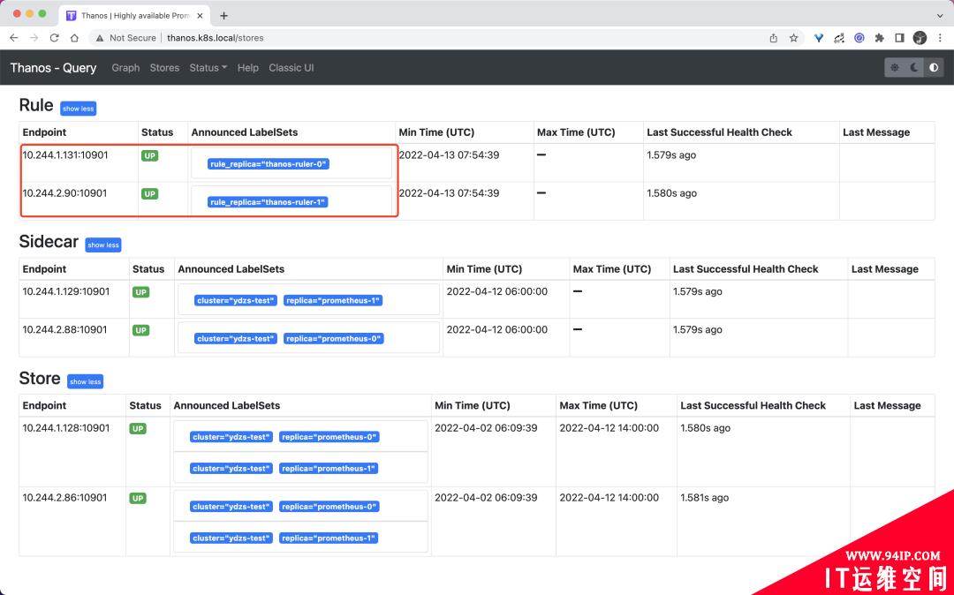Screen dimensions: 954x595
Task: Open the puzzle-piece extensions menu
Action: click(x=879, y=38)
